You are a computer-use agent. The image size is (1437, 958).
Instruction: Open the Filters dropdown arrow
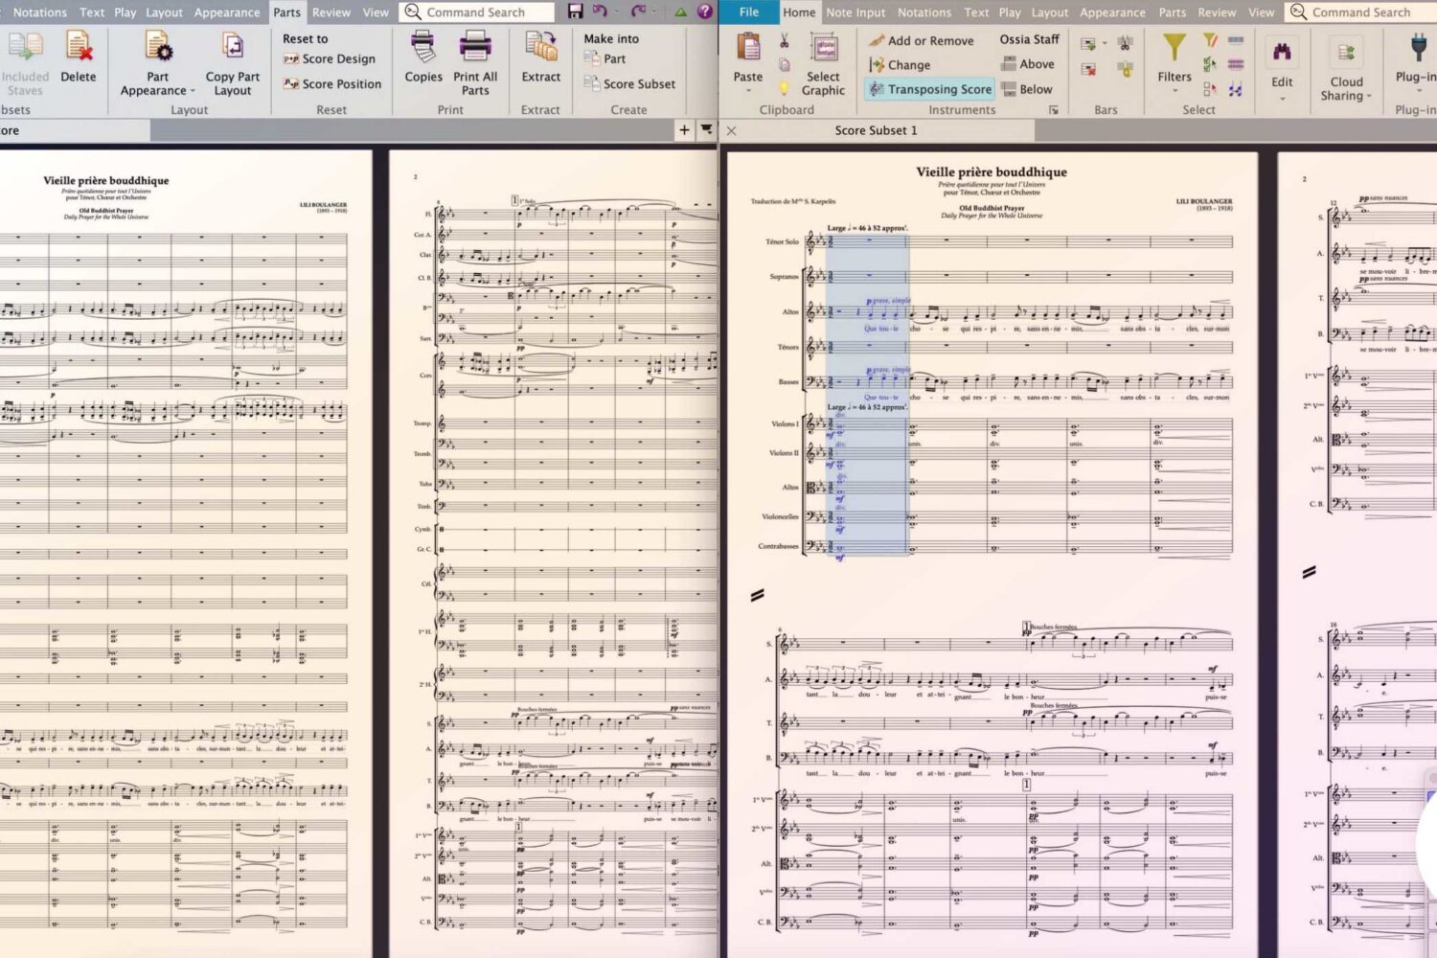[1173, 90]
